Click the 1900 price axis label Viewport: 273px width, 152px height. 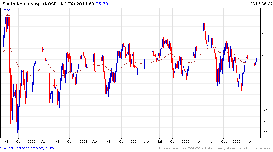pyautogui.click(x=266, y=77)
